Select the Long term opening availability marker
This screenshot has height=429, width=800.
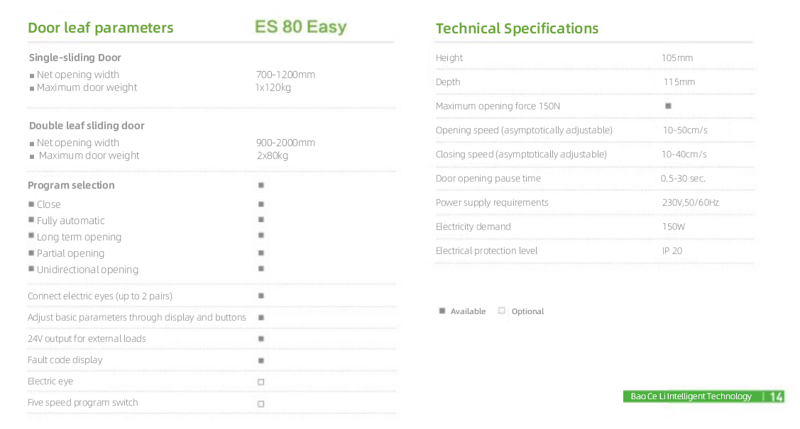[261, 235]
